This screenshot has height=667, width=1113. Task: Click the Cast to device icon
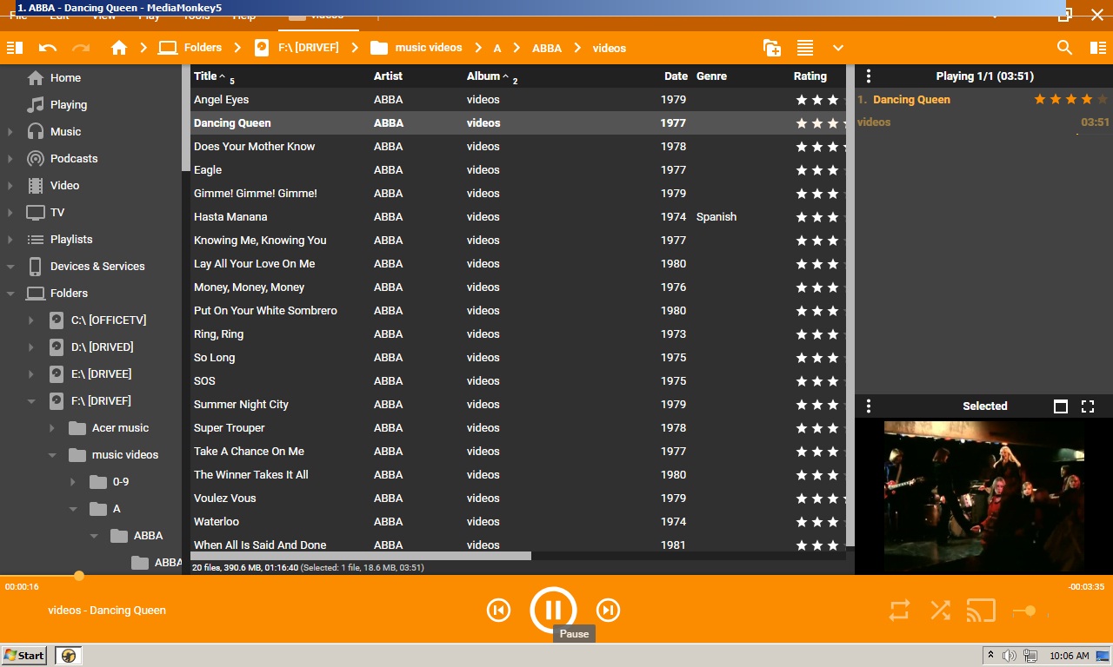981,611
